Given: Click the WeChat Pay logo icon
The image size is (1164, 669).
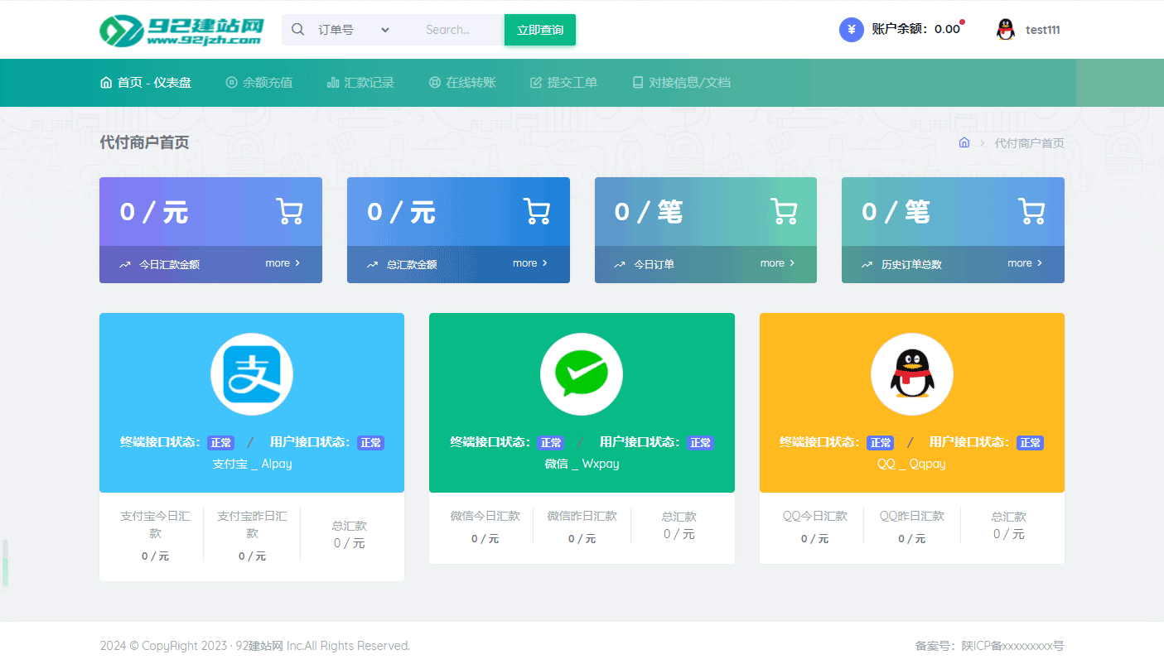Looking at the screenshot, I should 582,374.
